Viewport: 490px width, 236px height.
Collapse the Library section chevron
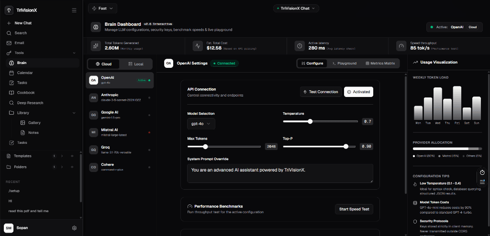coord(74,113)
